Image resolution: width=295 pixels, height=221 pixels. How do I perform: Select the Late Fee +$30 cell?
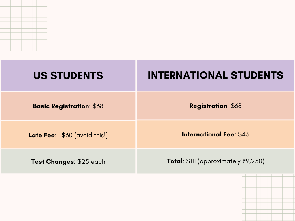[x=68, y=135]
